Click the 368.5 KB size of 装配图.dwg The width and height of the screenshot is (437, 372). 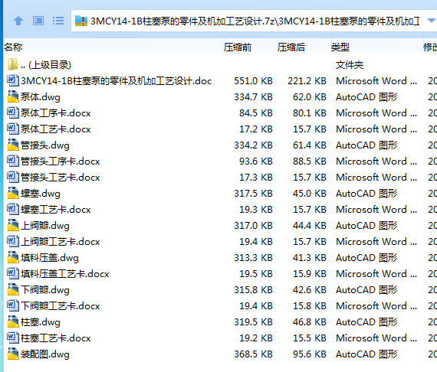[253, 354]
